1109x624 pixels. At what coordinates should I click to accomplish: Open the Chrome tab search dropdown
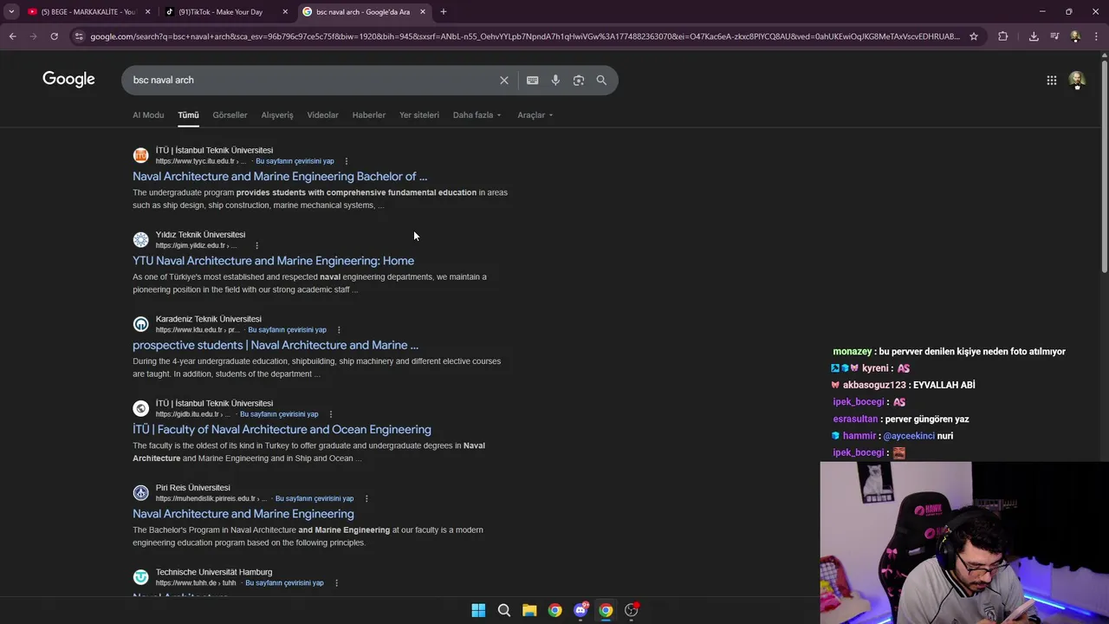point(11,11)
